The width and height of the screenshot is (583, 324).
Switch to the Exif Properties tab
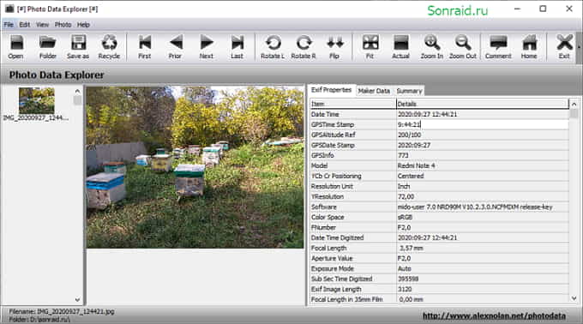[x=331, y=90]
